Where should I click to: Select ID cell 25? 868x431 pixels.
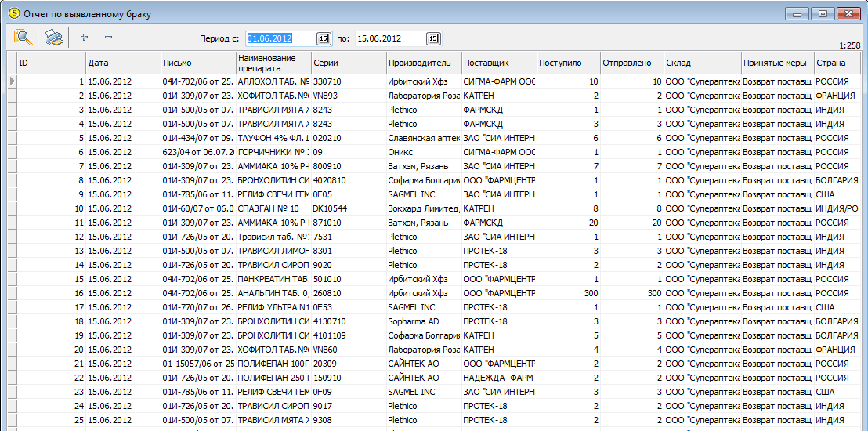pos(52,421)
